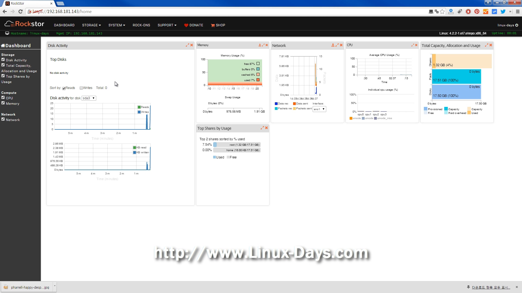This screenshot has width=522, height=293.
Task: Click the logout power icon
Action: tap(517, 25)
